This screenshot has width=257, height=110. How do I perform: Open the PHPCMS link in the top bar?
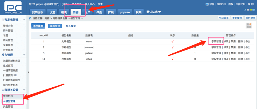pyautogui.click(x=221, y=4)
